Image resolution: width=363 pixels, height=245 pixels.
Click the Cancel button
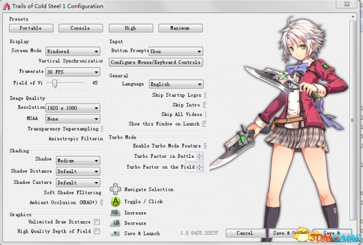(246, 233)
